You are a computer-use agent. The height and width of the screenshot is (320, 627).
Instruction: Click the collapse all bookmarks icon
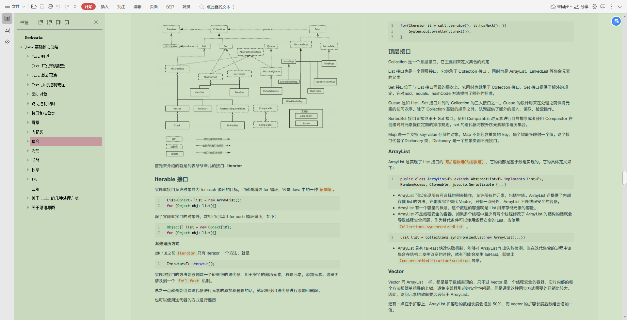[49, 22]
